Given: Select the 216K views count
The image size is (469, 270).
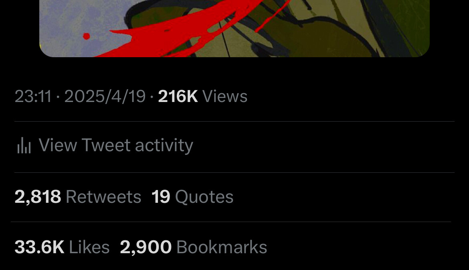Looking at the screenshot, I should coord(178,96).
